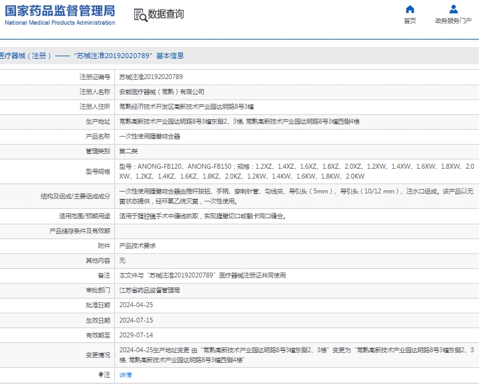Click the 变更情况 change description text
479x385 pixels.
(296, 355)
